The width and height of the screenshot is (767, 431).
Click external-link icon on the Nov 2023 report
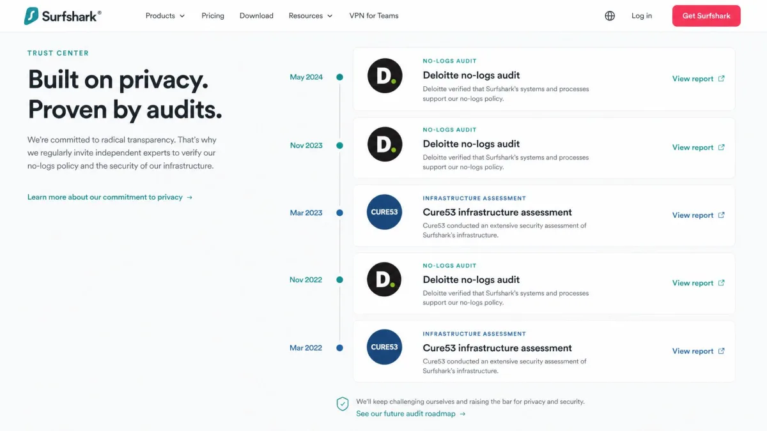[x=722, y=147]
